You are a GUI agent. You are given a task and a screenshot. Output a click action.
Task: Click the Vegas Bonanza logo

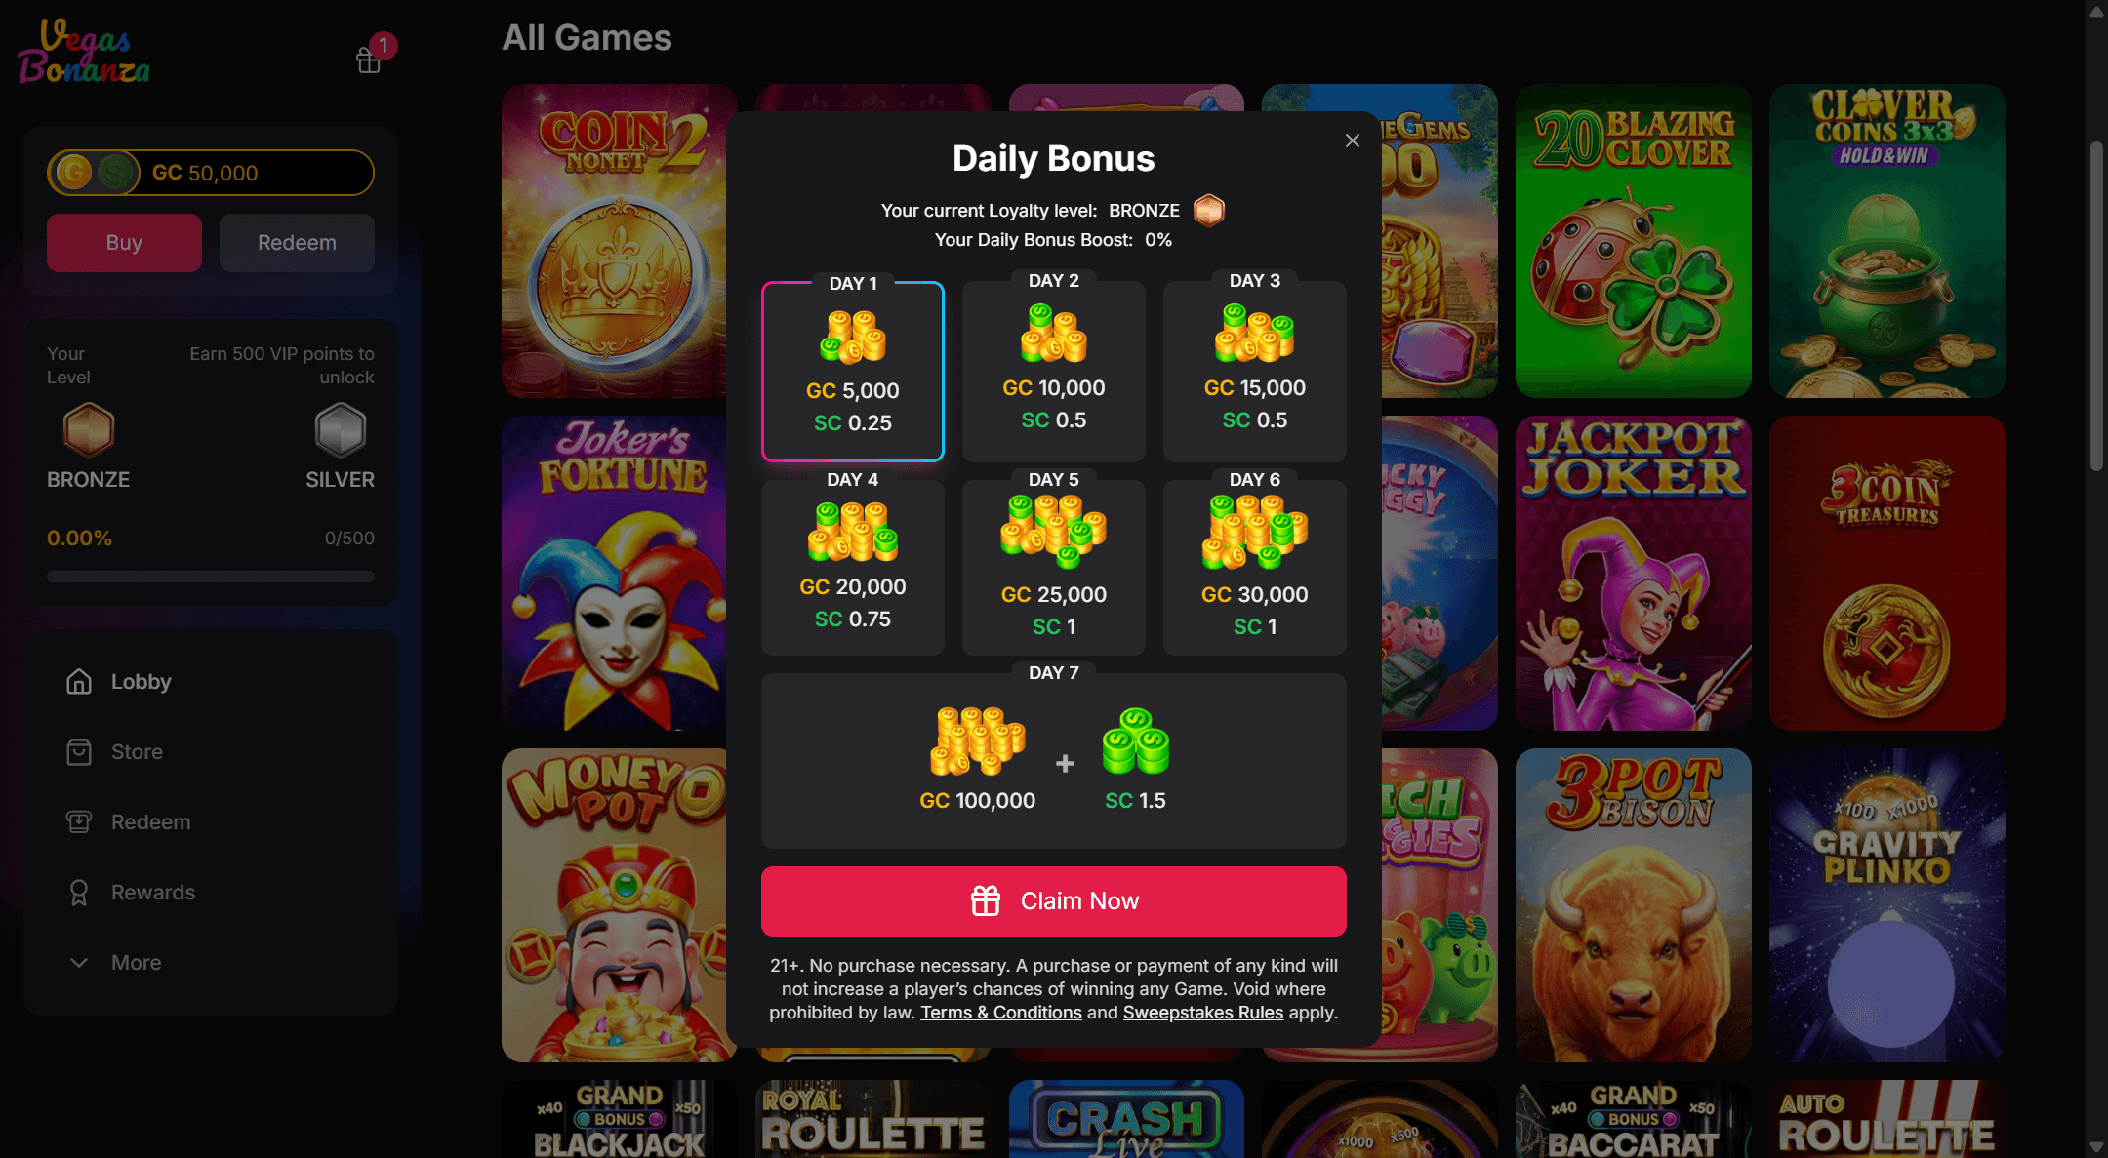pos(84,52)
